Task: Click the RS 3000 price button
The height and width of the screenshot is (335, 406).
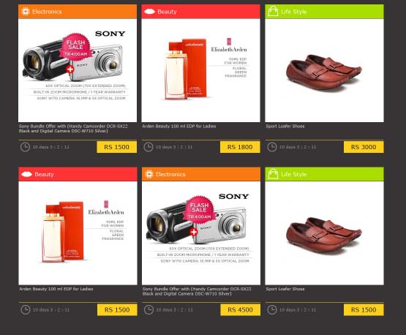Action: [x=364, y=147]
